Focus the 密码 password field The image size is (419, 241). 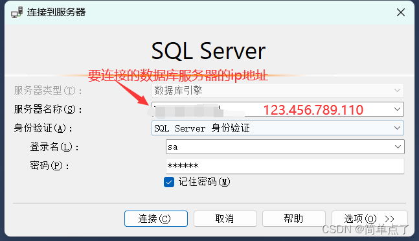pyautogui.click(x=285, y=166)
